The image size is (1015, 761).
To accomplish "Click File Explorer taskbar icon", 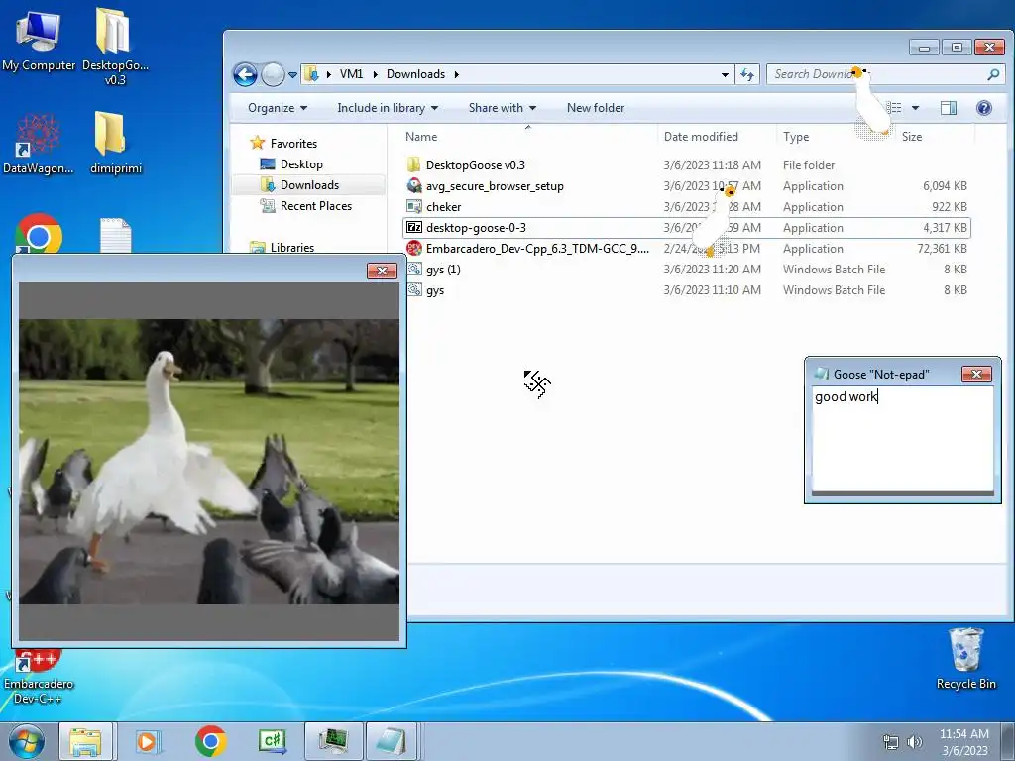I will 85,741.
